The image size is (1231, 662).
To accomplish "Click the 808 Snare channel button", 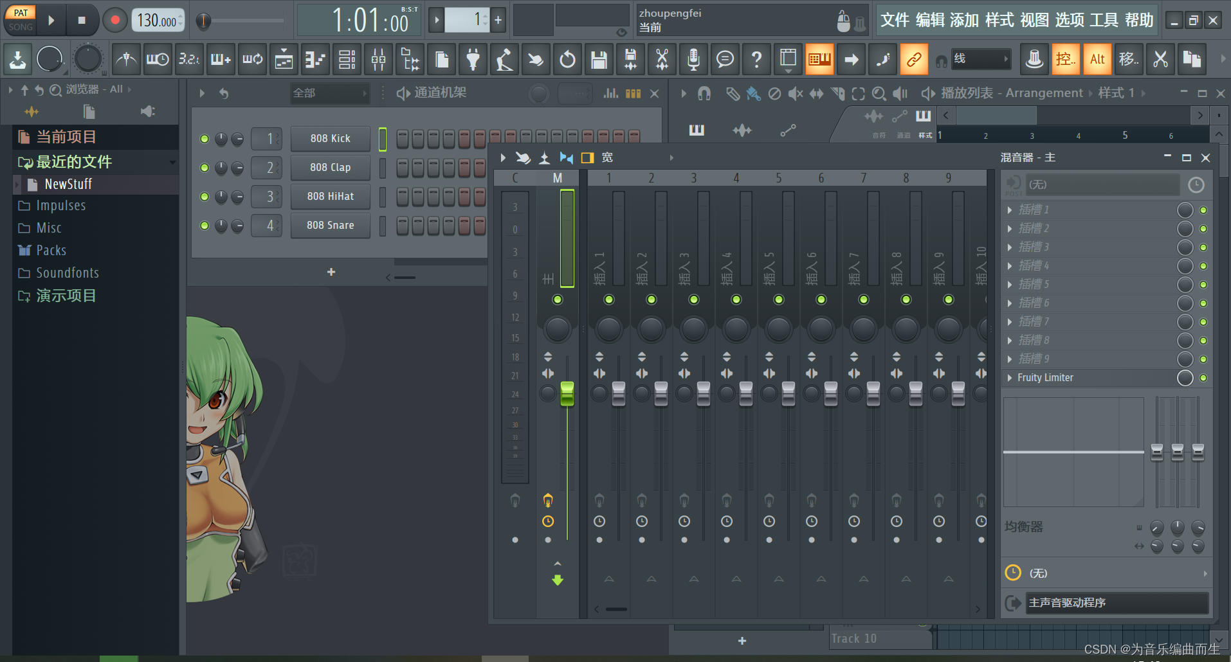I will pos(330,225).
